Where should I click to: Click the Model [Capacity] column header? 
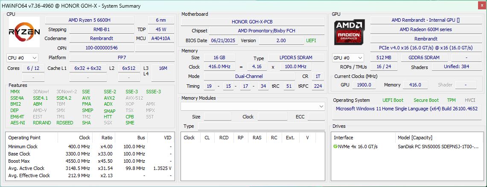pyautogui.click(x=438, y=138)
